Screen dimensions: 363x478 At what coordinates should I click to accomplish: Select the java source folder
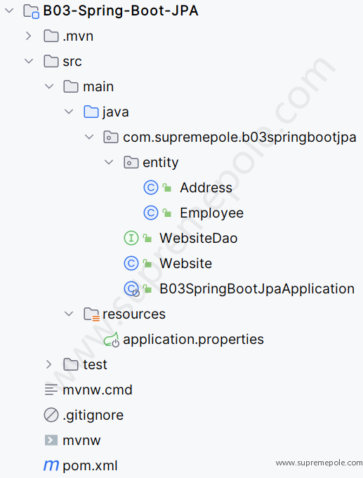pyautogui.click(x=115, y=112)
